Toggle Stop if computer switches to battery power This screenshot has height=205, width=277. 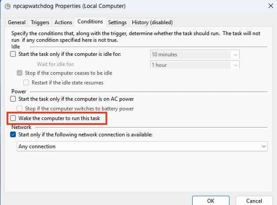(x=20, y=109)
